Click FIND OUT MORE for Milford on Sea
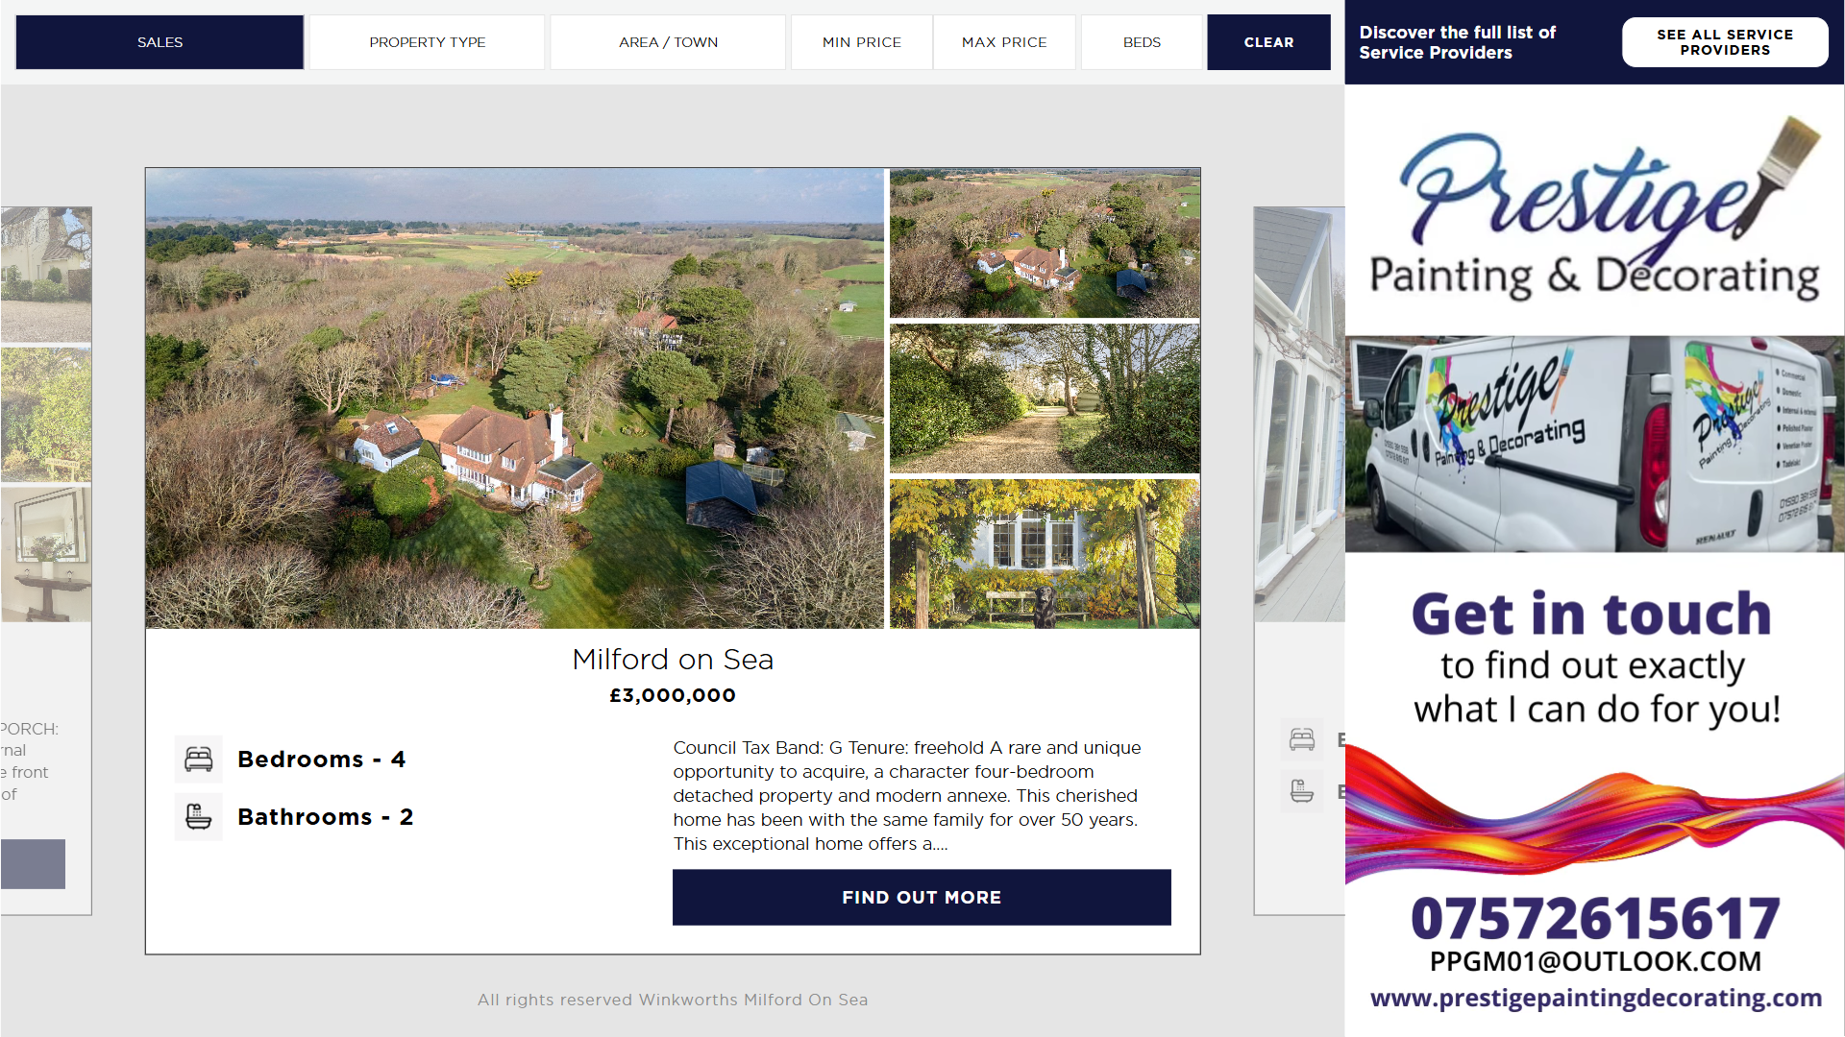 (x=922, y=898)
